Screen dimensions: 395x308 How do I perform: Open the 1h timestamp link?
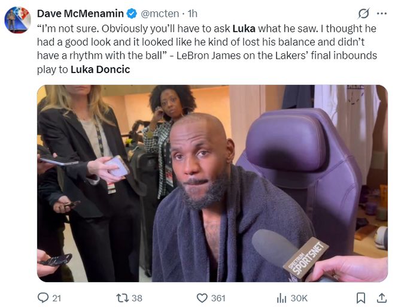tap(192, 13)
